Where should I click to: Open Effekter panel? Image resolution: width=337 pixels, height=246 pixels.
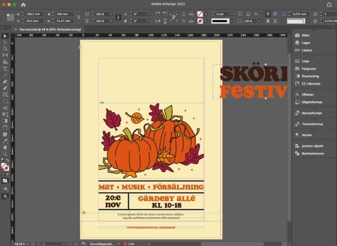(x=308, y=95)
